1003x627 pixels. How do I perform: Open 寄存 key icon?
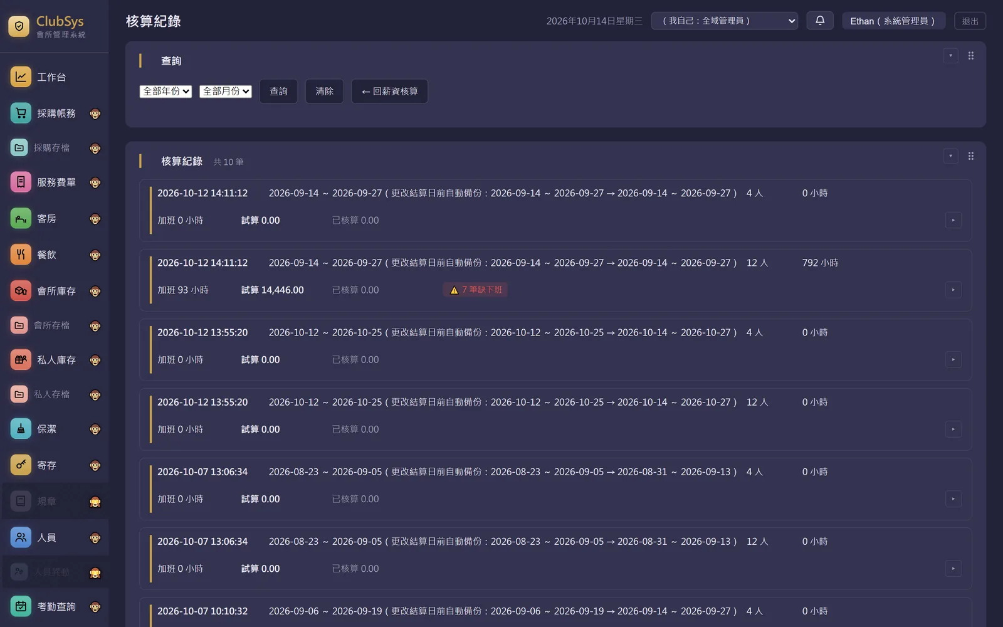[21, 465]
